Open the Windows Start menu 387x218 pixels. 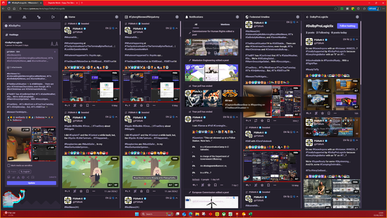pyautogui.click(x=137, y=214)
